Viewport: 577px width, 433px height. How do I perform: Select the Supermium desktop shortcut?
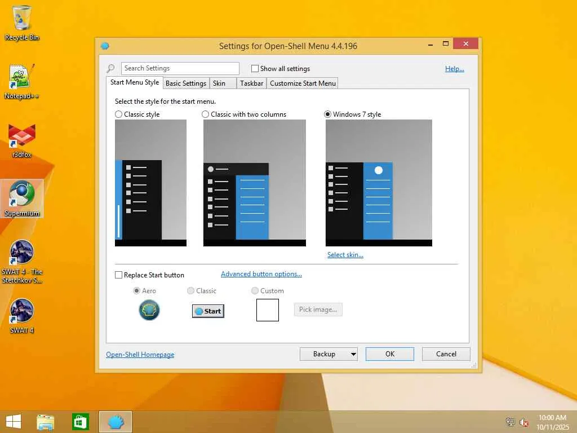click(22, 198)
